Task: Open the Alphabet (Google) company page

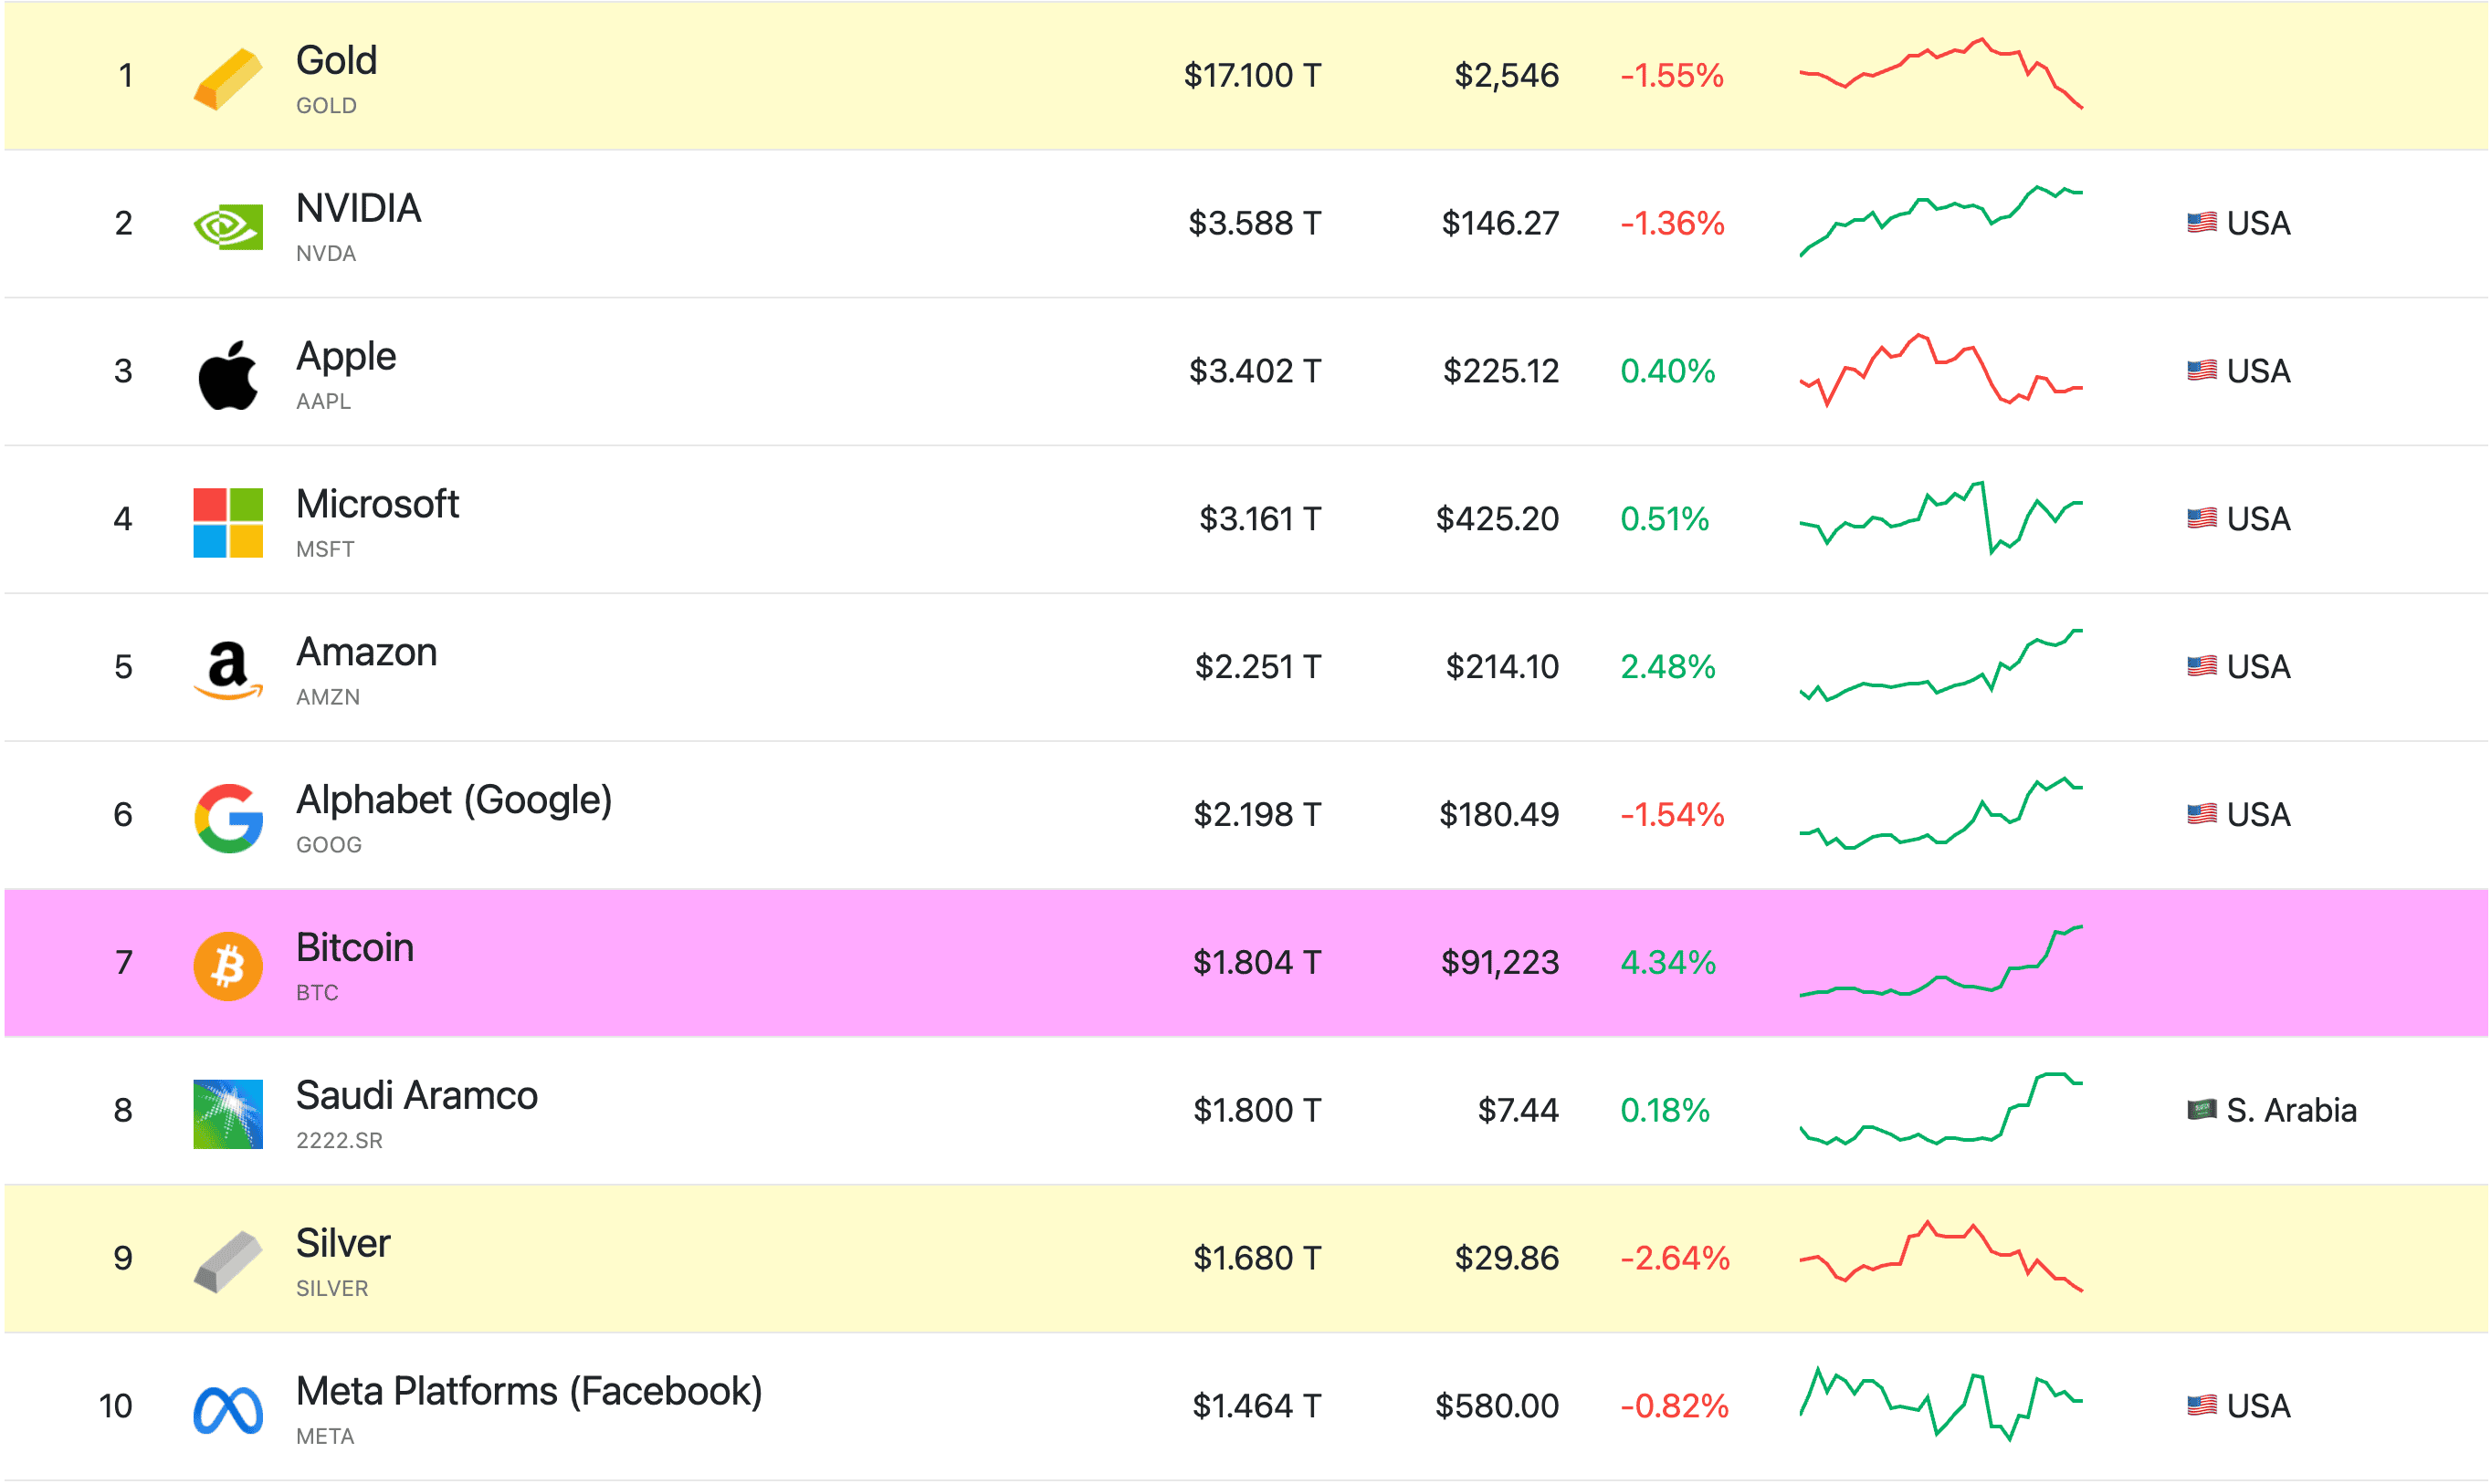Action: (453, 801)
